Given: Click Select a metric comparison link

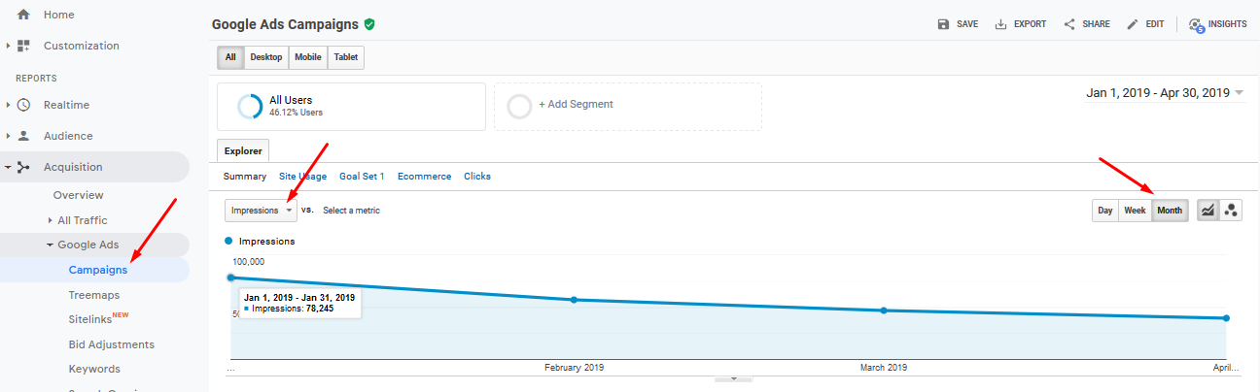Looking at the screenshot, I should coord(351,211).
